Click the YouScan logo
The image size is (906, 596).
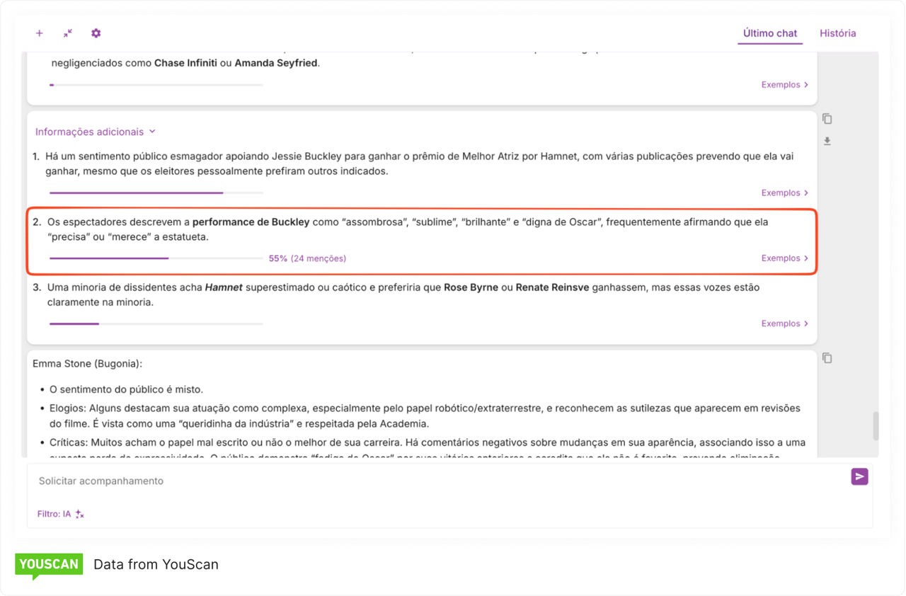coord(49,565)
